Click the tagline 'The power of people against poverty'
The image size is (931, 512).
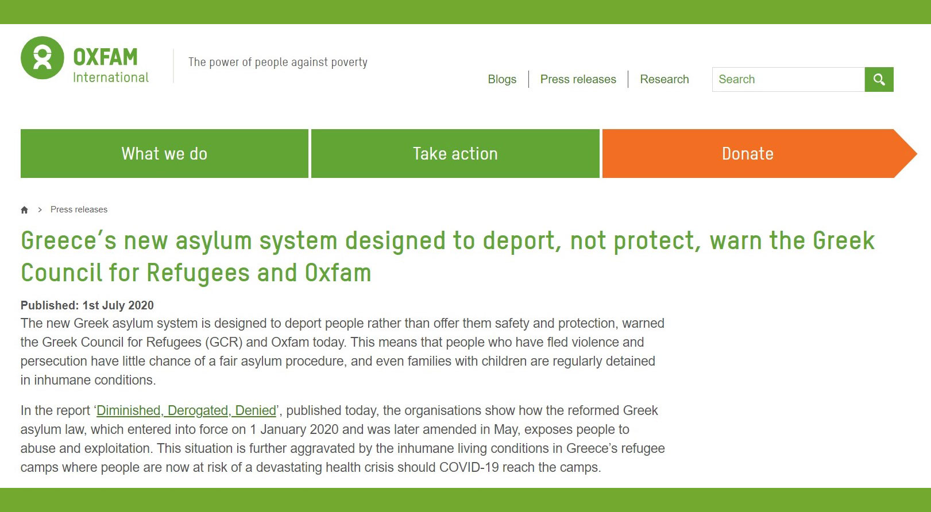[x=278, y=62]
